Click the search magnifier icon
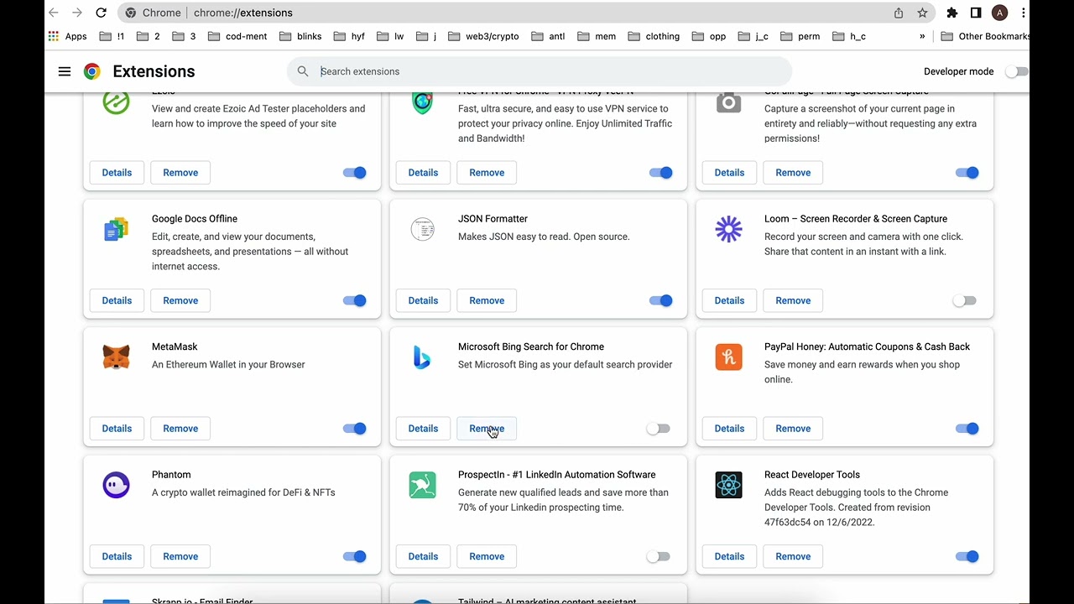Screen dimensions: 1074x604 (x=303, y=71)
